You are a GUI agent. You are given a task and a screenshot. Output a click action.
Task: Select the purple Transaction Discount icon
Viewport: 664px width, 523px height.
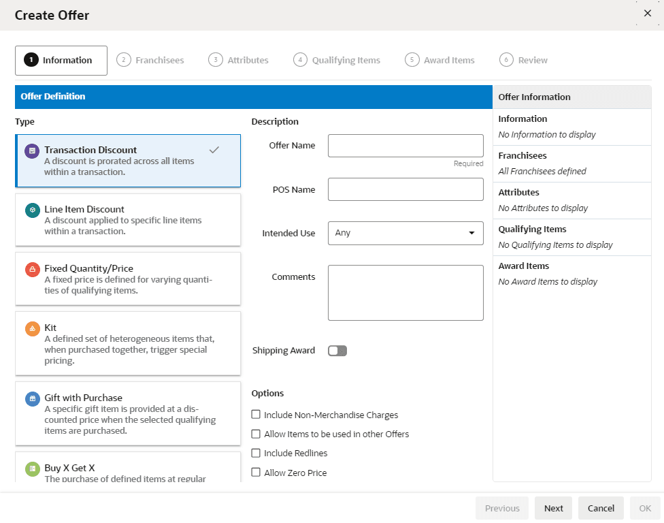32,151
